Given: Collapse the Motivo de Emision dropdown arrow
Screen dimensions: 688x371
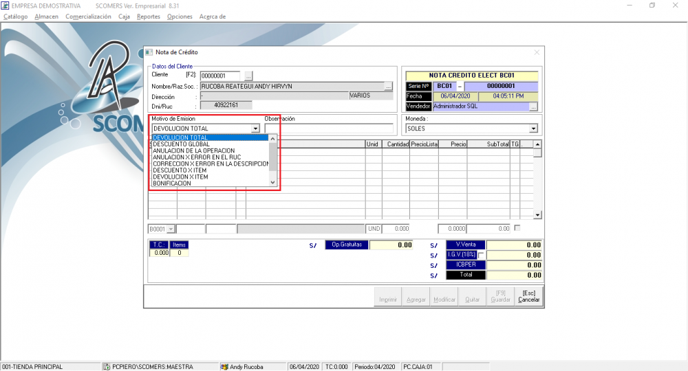Looking at the screenshot, I should pyautogui.click(x=255, y=128).
